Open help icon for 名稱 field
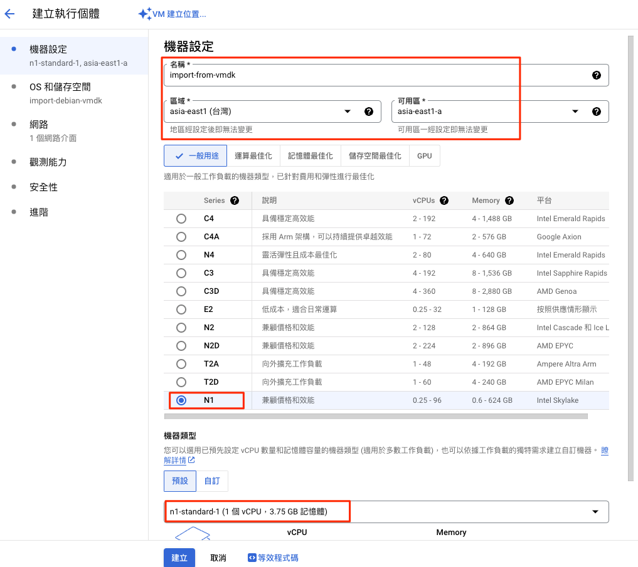The width and height of the screenshot is (638, 567). [596, 75]
